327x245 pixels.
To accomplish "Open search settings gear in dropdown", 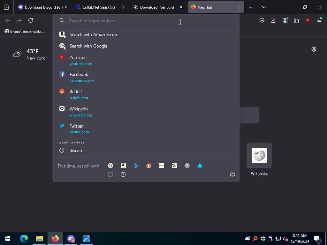I will pos(232,174).
